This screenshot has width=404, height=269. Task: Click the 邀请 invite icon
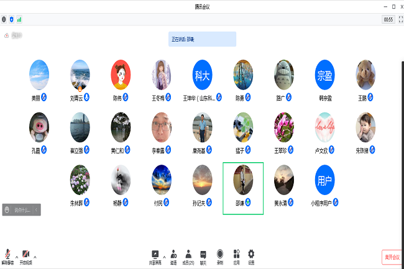tap(173, 255)
